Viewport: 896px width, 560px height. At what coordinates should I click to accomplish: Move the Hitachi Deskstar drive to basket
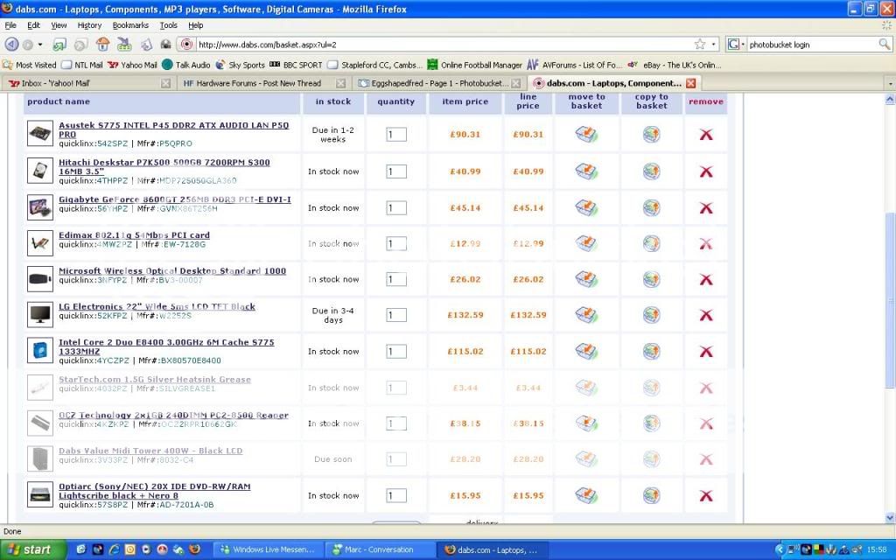tap(586, 171)
